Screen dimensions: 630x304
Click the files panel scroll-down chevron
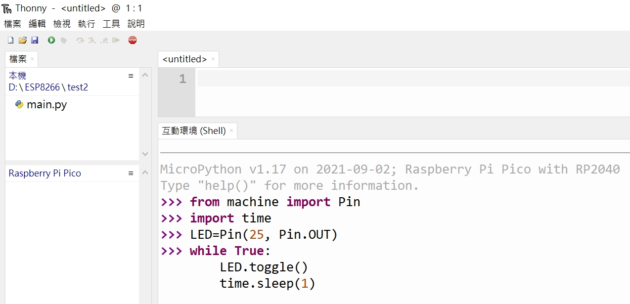pos(145,154)
